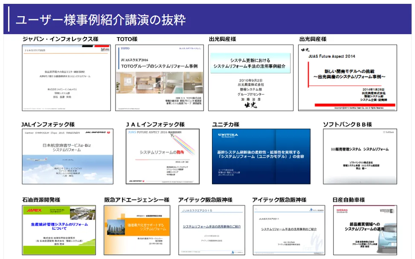The image size is (415, 259).
Task: Select the 日産自動車様 caption
Action: pyautogui.click(x=349, y=200)
